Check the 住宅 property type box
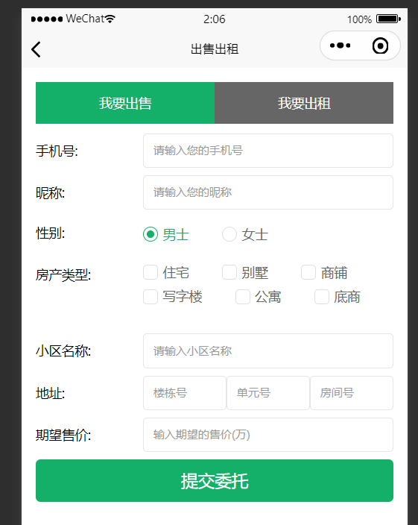Screen dimensions: 418x525 [x=151, y=272]
